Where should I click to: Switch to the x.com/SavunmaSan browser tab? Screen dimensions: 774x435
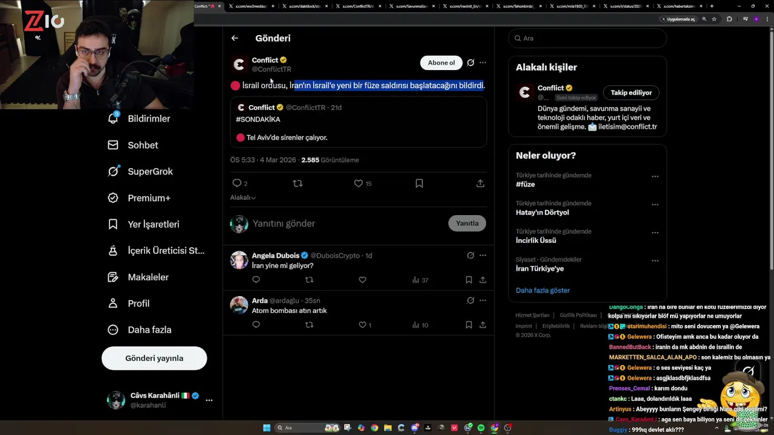[412, 6]
